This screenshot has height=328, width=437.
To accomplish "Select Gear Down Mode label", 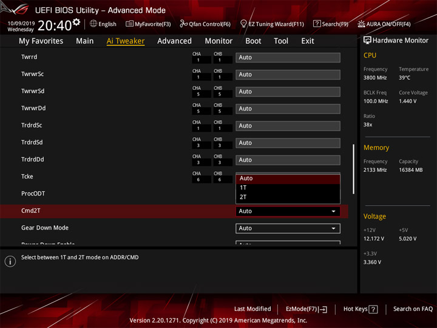I will coord(45,228).
